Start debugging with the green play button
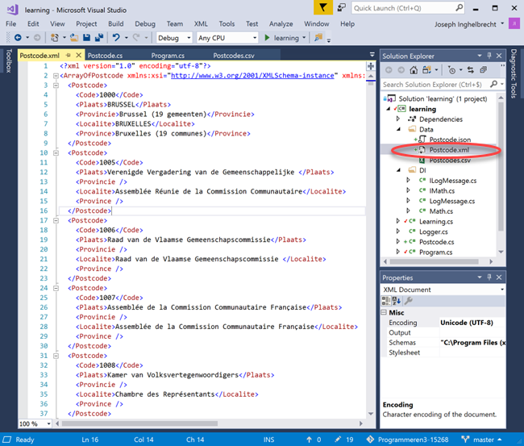 (267, 38)
